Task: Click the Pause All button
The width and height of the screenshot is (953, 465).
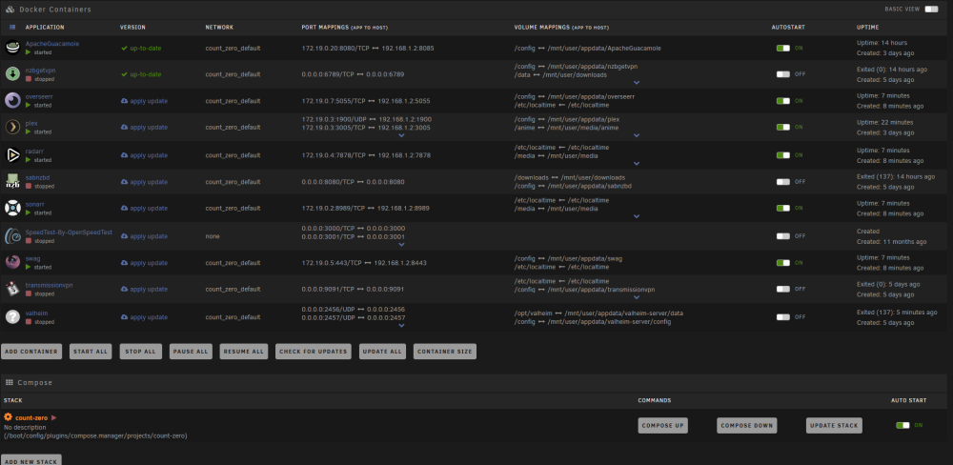Action: pyautogui.click(x=191, y=352)
